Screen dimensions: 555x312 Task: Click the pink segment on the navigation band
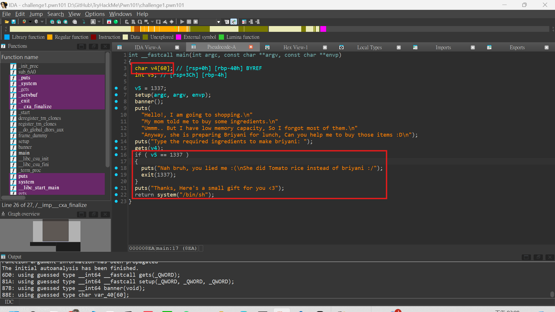pos(323,29)
